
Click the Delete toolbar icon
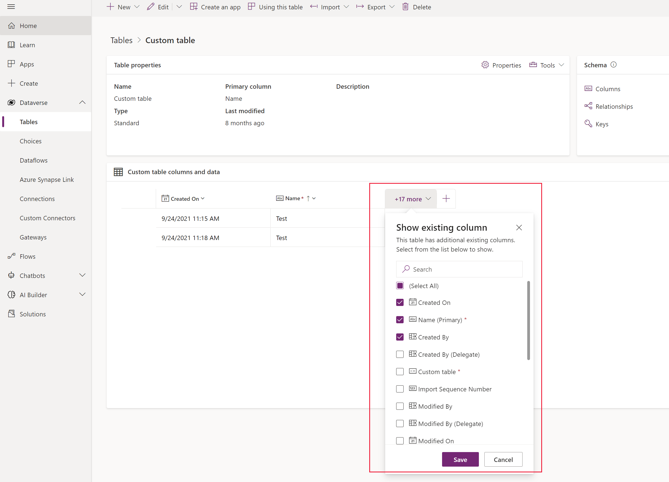click(x=406, y=7)
